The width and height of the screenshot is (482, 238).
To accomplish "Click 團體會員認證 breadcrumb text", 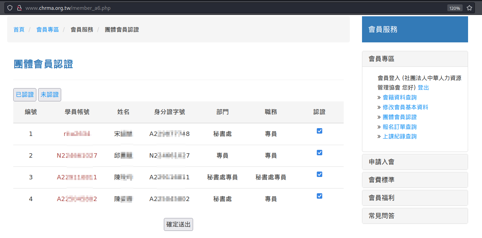I will pos(122,29).
